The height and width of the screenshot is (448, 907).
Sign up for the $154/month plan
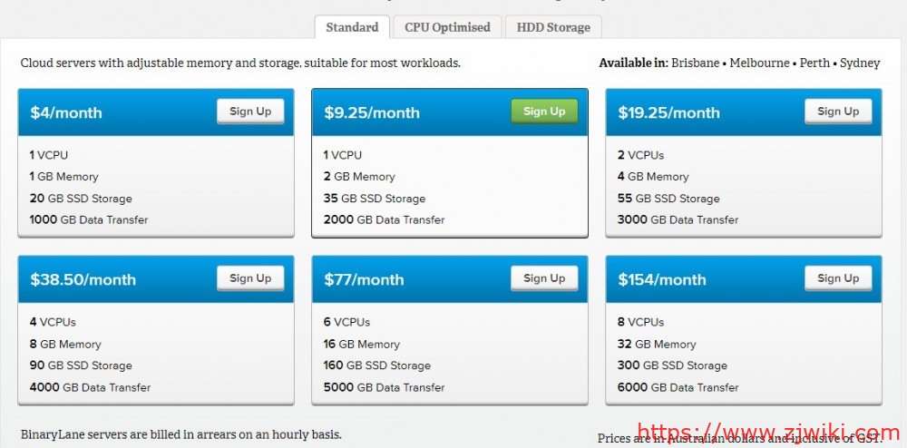[838, 278]
